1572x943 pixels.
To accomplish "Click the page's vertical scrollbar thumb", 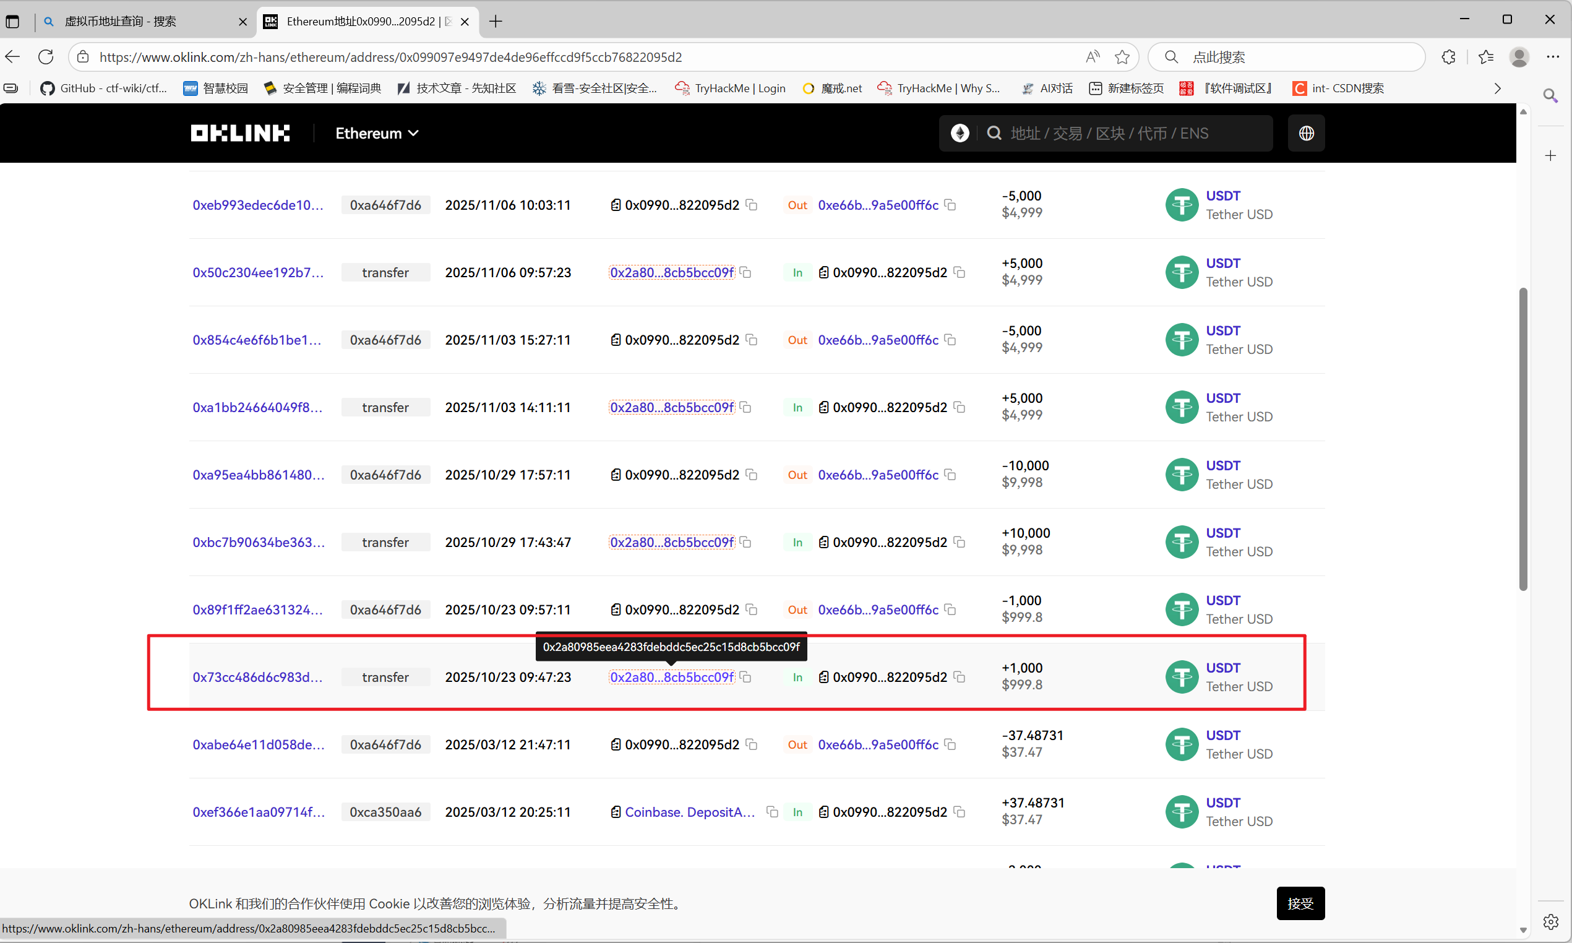I will [x=1523, y=439].
